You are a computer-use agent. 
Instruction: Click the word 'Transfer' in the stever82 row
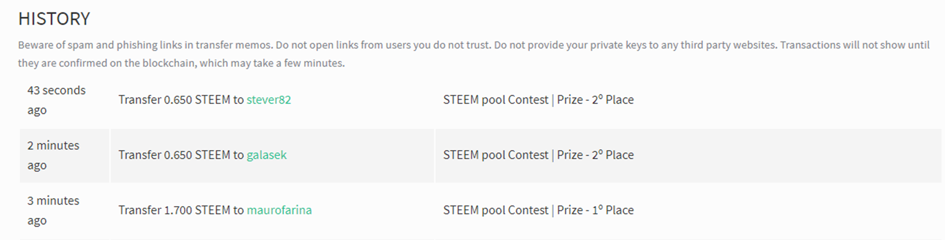[x=140, y=100]
